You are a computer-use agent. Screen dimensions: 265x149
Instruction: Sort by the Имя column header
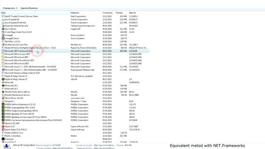point(35,13)
